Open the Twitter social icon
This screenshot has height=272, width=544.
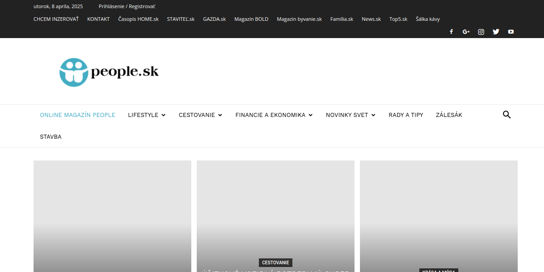[x=496, y=32]
